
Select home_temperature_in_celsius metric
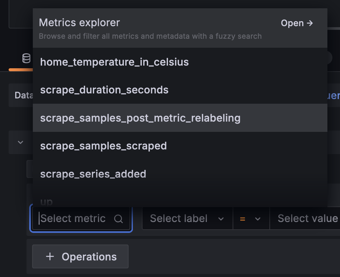click(180, 62)
